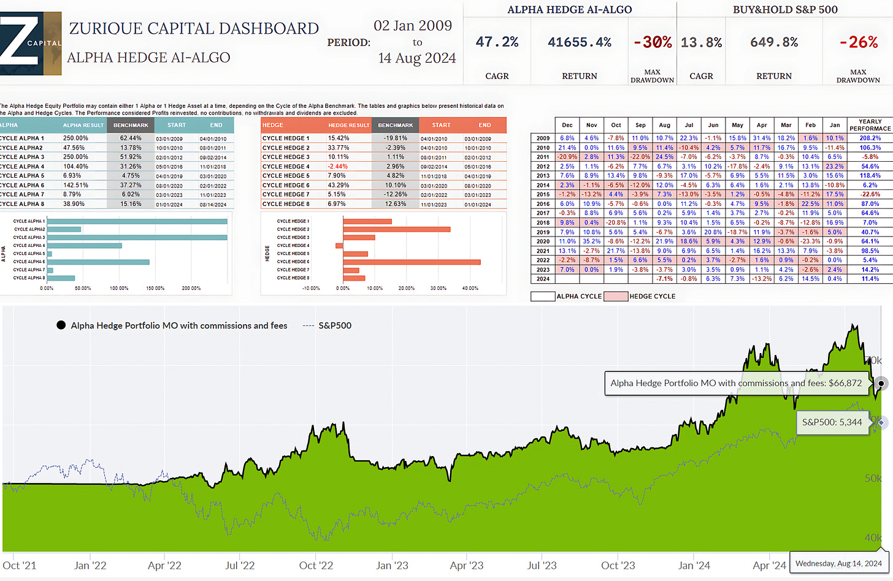
Task: Click the Jan column header in monthly table
Action: [x=835, y=125]
